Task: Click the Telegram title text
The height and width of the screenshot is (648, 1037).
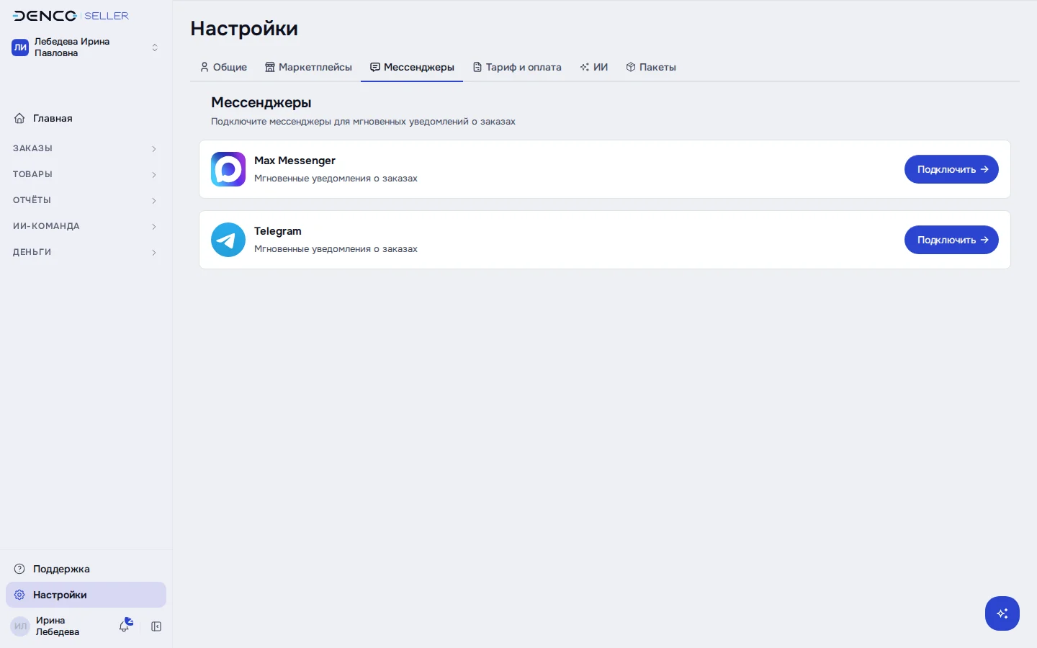Action: [278, 231]
